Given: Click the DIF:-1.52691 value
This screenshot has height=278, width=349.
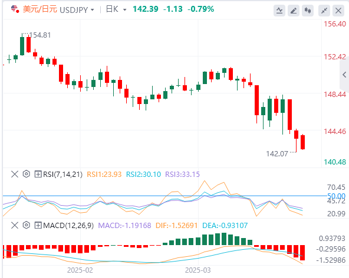Looking at the screenshot, I should [176, 226].
